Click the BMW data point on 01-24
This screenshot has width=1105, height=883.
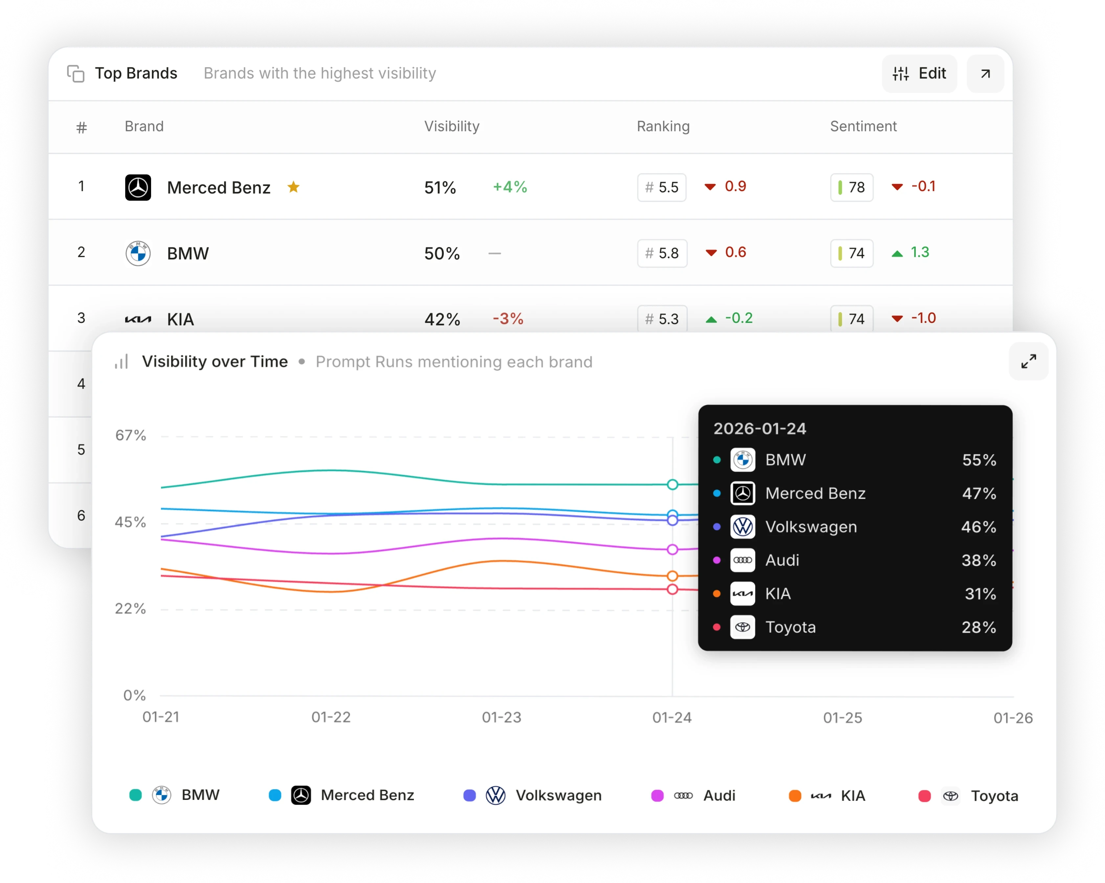[672, 484]
